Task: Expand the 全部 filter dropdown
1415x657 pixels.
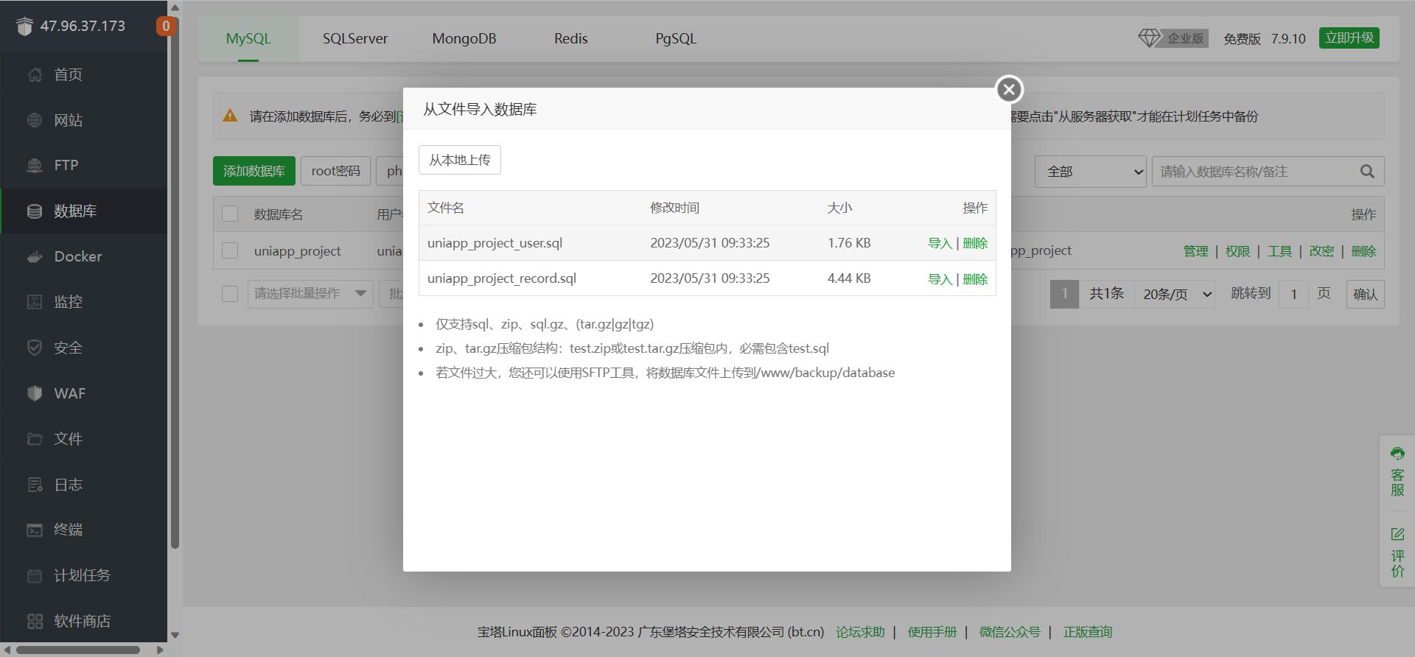Action: point(1090,172)
